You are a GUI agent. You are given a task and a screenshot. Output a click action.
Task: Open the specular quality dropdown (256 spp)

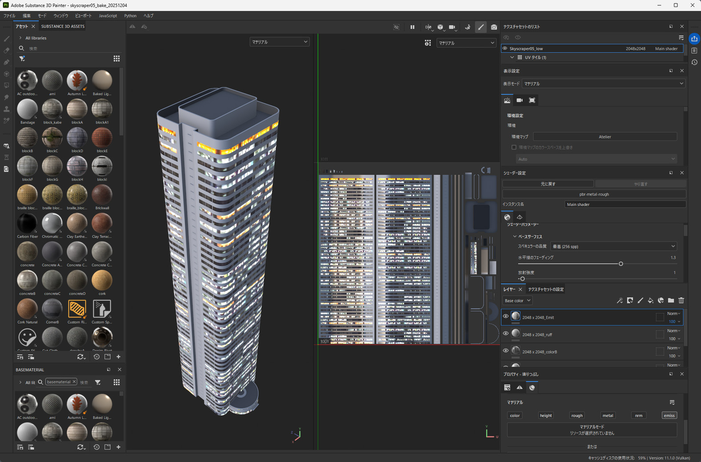tap(613, 246)
